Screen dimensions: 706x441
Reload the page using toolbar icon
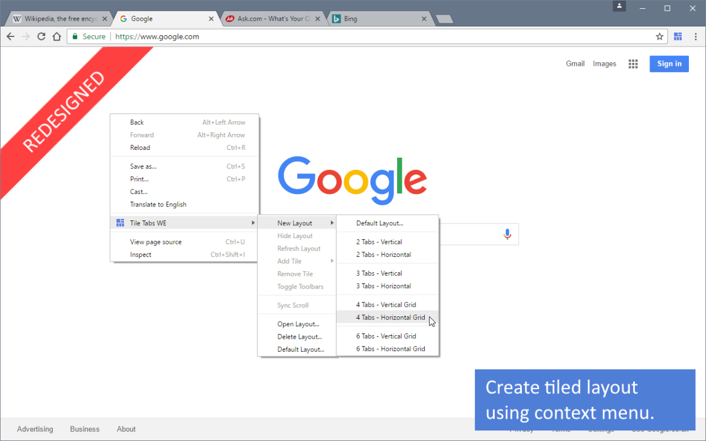(41, 36)
